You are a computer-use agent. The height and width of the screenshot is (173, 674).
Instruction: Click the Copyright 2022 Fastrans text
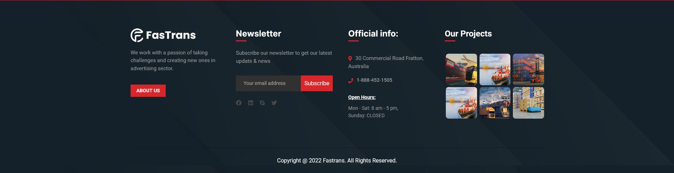pyautogui.click(x=337, y=160)
